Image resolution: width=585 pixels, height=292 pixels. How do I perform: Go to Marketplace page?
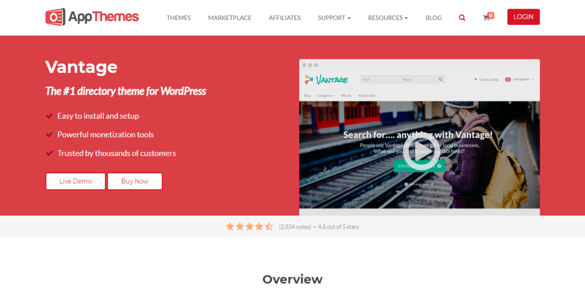tap(230, 18)
